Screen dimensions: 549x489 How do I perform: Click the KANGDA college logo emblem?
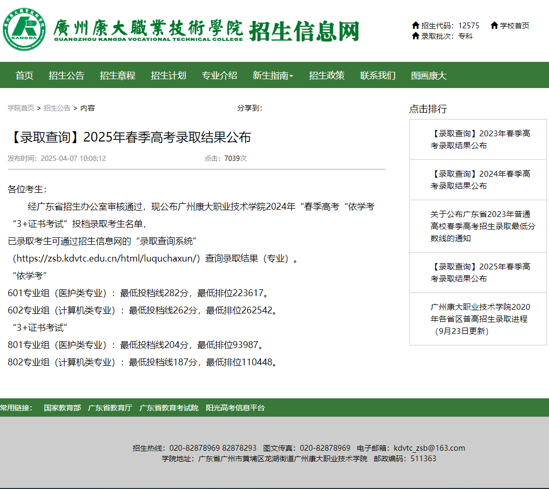click(x=25, y=29)
